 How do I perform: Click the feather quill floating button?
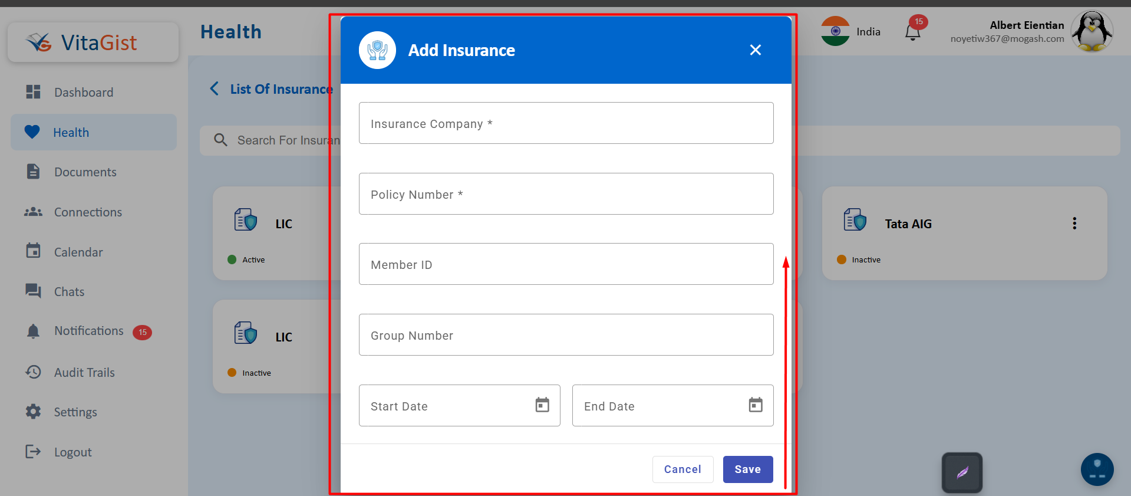point(962,472)
